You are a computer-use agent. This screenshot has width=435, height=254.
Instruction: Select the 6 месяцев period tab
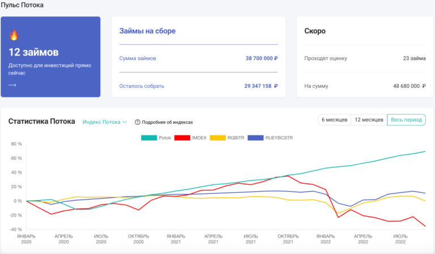[x=335, y=120]
